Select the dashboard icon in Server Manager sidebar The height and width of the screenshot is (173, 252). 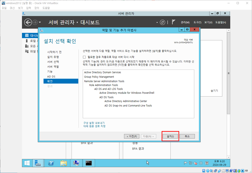point(27,35)
